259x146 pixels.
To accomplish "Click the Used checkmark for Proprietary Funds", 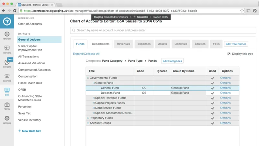I will click(213, 118).
